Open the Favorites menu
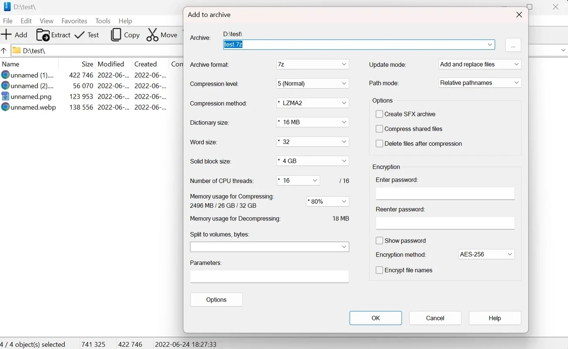The height and width of the screenshot is (349, 568). point(74,21)
